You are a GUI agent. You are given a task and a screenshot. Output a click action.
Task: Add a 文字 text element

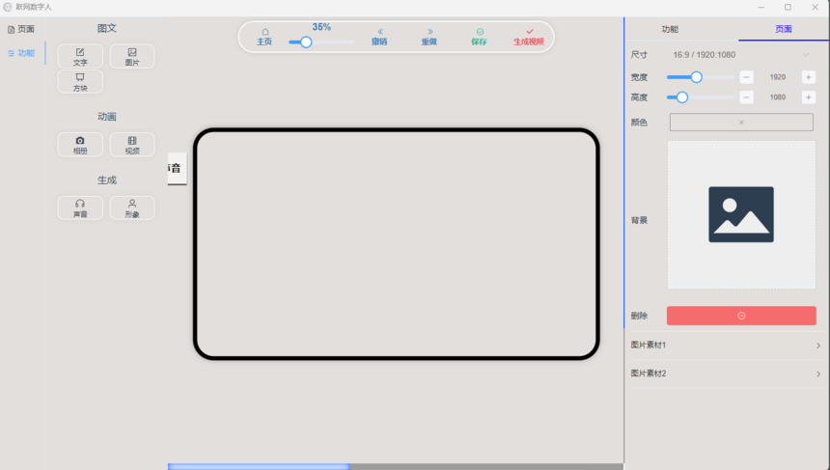point(80,56)
